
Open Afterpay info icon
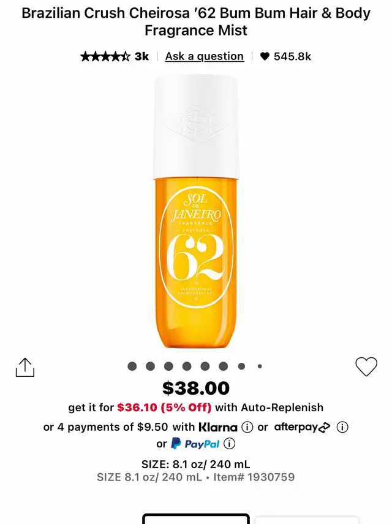(342, 427)
